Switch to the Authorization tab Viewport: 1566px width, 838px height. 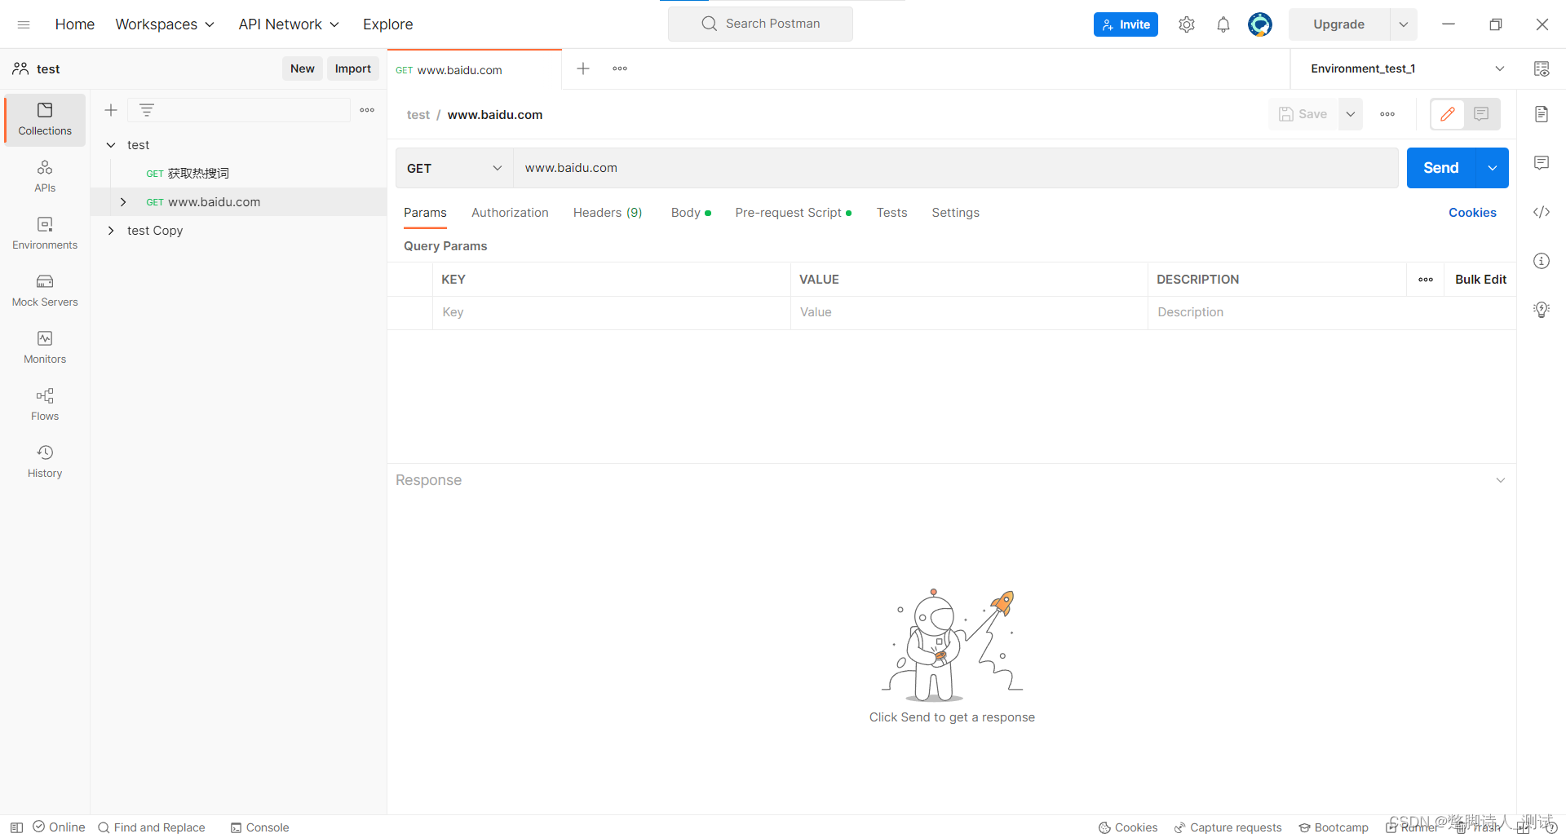click(510, 213)
